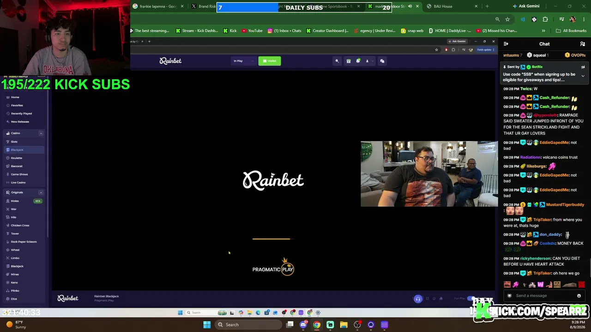Image resolution: width=591 pixels, height=332 pixels.
Task: Collapse the Originals section in the sidebar
Action: [41, 192]
